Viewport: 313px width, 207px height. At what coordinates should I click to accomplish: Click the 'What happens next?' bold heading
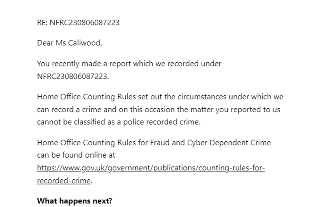75,201
